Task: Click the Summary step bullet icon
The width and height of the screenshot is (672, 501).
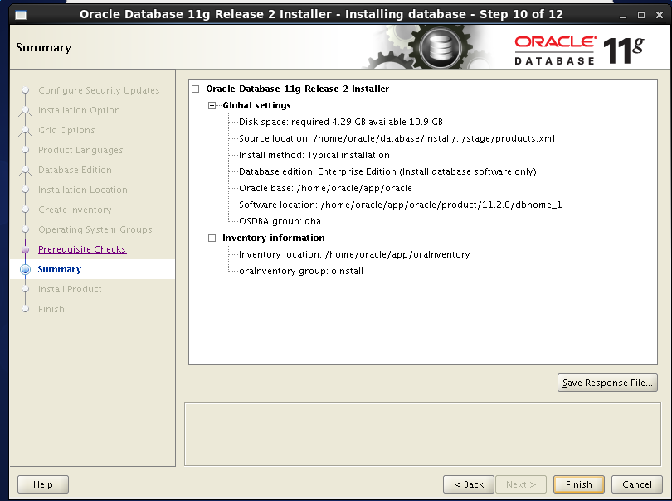Action: coord(25,269)
